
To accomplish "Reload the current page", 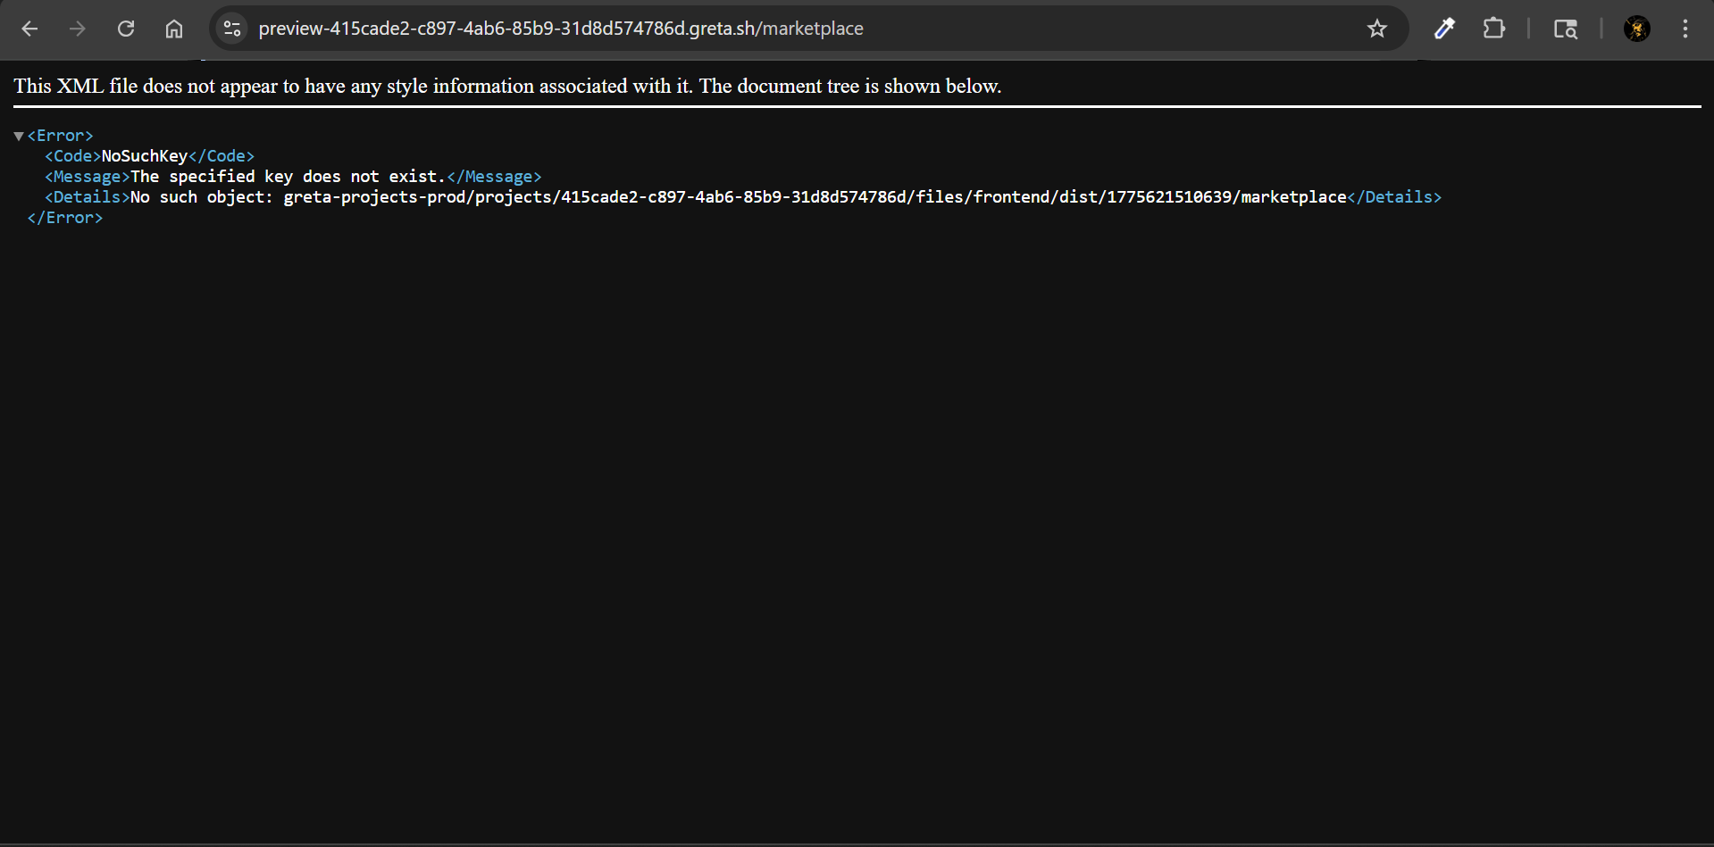I will (126, 29).
